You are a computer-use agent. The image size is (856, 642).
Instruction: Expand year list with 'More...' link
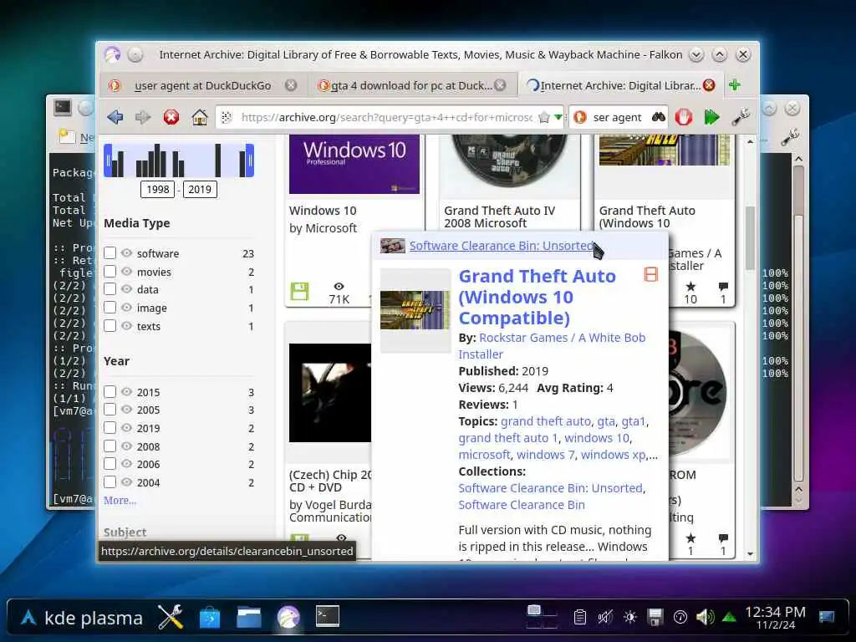point(120,500)
